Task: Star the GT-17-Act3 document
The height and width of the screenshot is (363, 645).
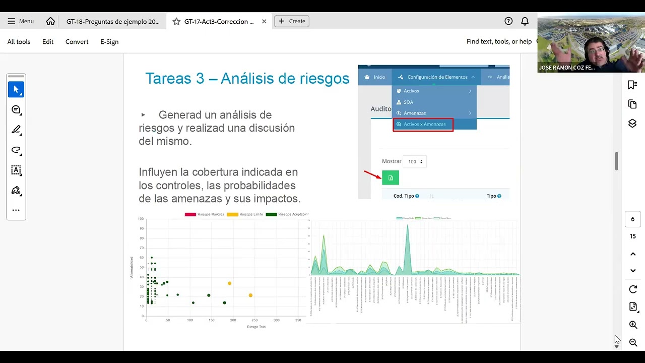Action: point(176,22)
